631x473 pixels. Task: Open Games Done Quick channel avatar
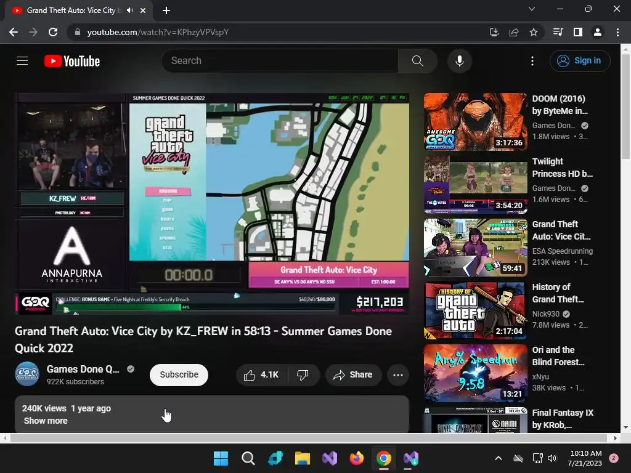[x=27, y=374]
